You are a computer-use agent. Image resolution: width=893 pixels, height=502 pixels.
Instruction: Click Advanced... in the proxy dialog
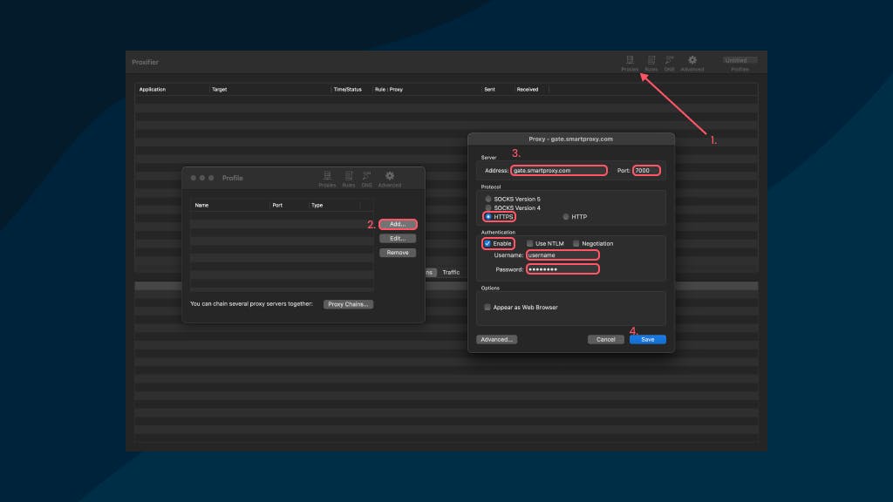496,340
